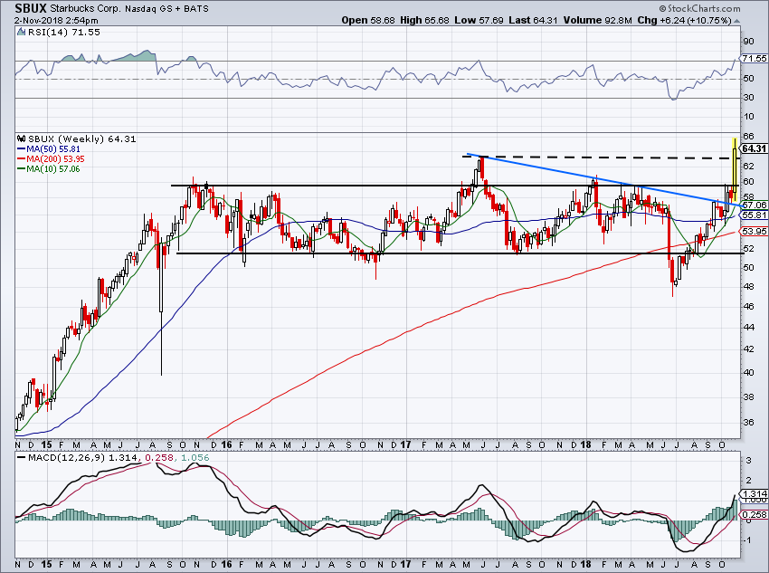This screenshot has width=769, height=573.
Task: Select the Starbucks Corp. company name
Action: (85, 8)
